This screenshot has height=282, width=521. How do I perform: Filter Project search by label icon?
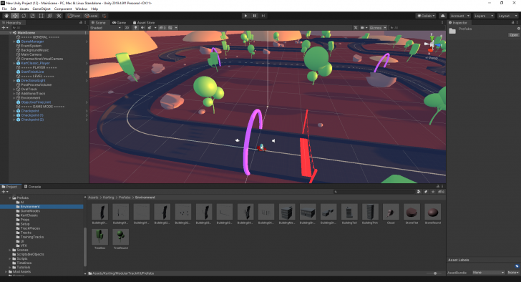(426, 192)
